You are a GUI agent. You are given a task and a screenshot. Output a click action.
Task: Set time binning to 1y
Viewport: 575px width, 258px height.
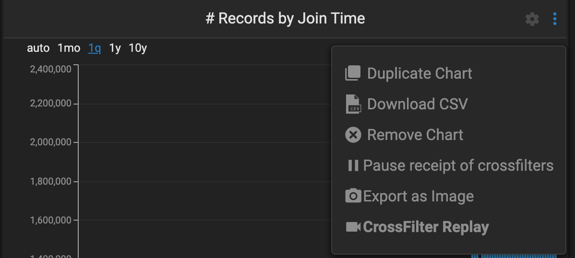(x=115, y=48)
